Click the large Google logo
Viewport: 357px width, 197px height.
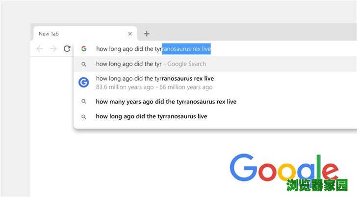284,169
